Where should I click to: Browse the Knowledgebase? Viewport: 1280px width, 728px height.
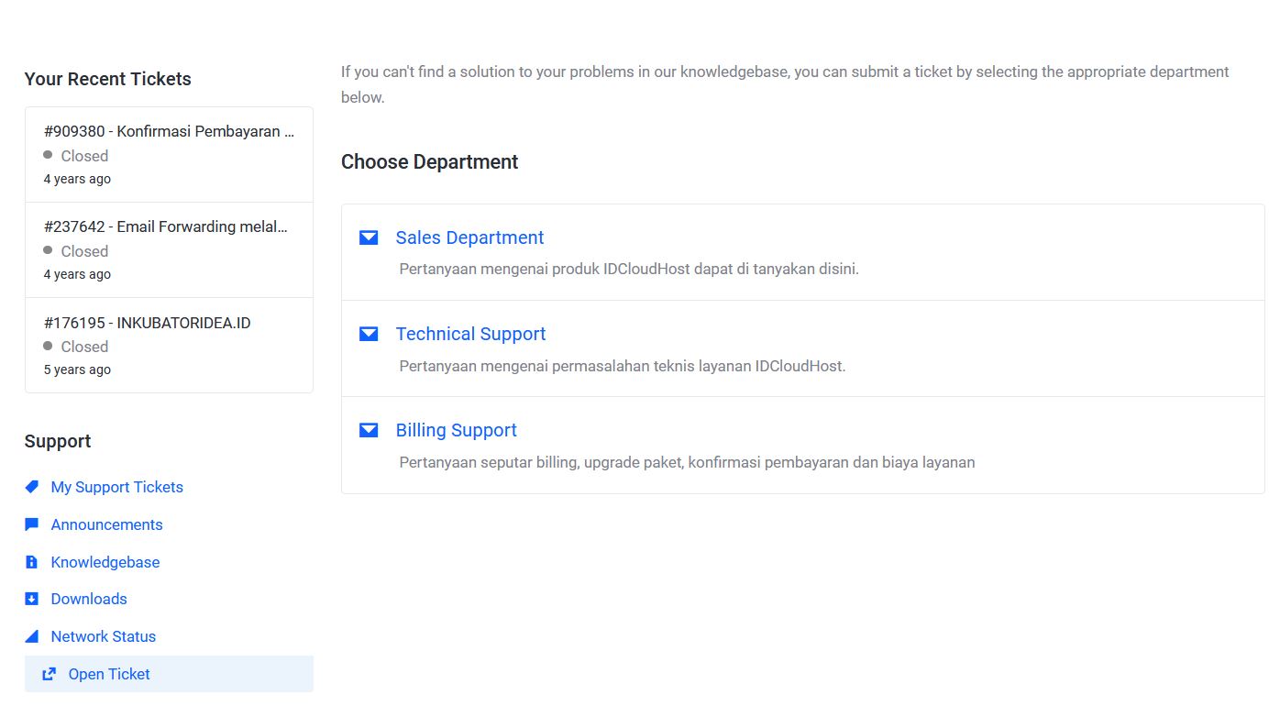coord(105,561)
